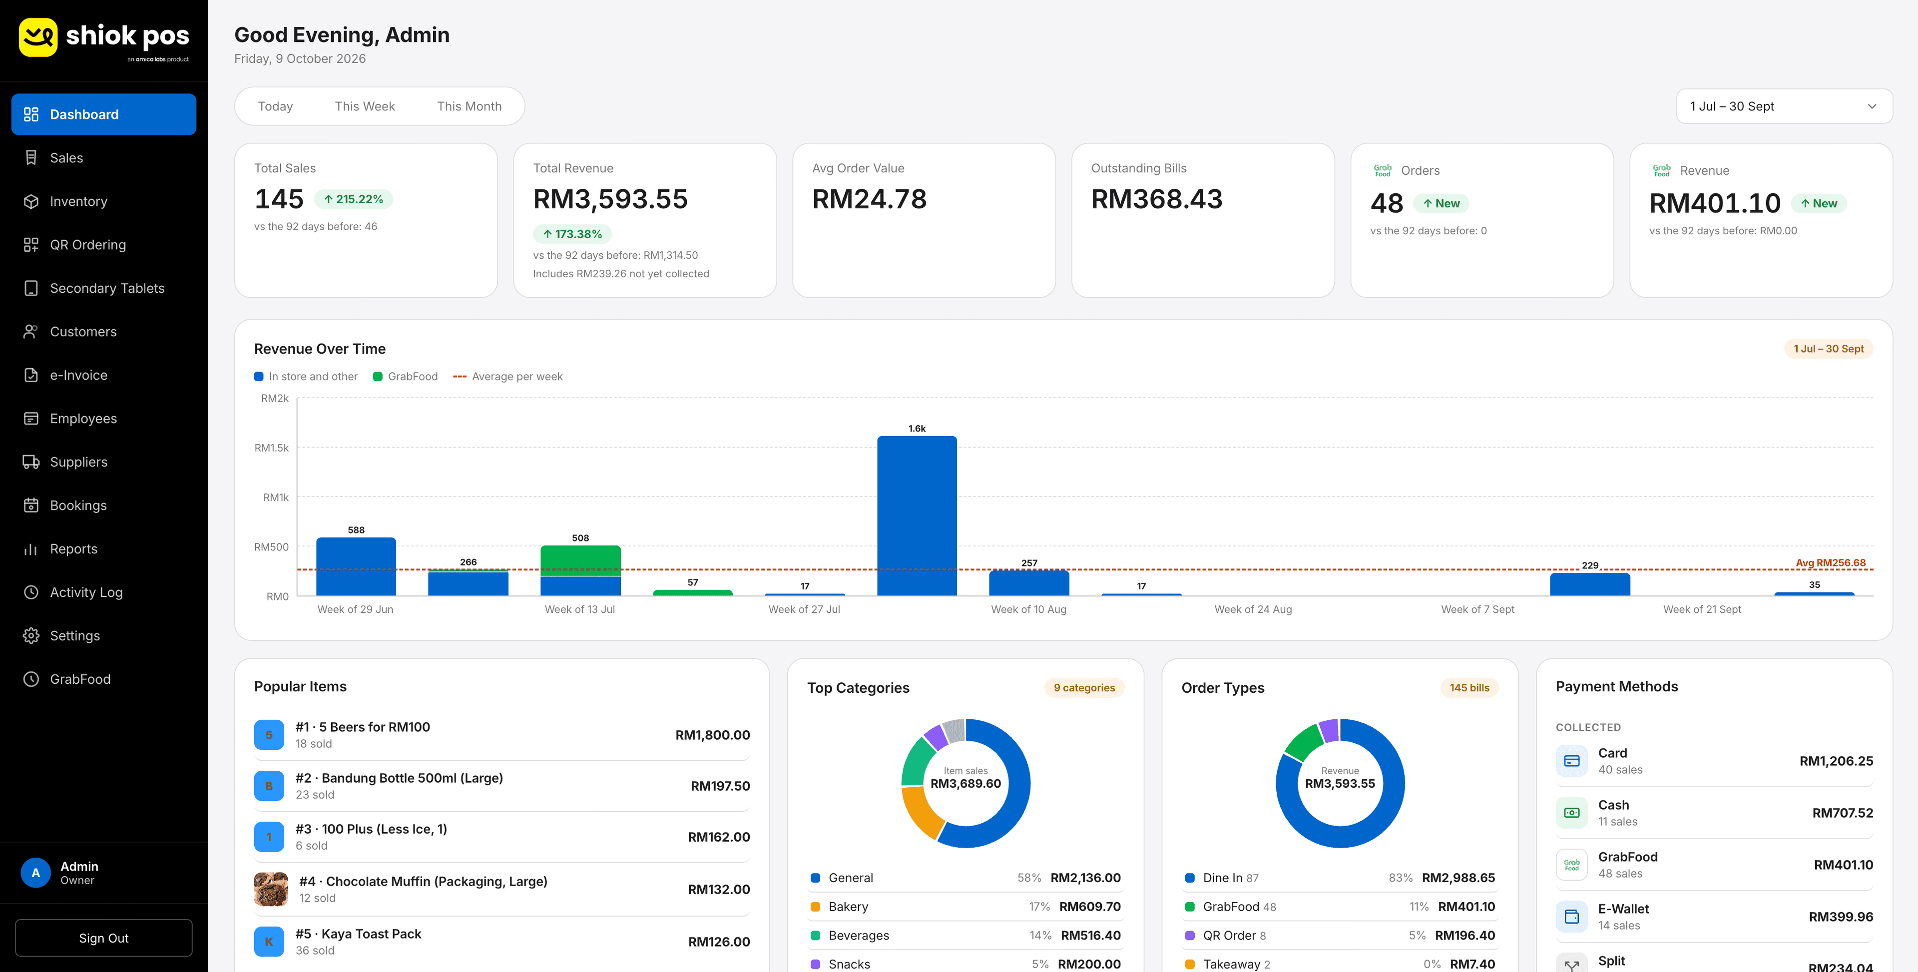The width and height of the screenshot is (1918, 972).
Task: Open the 1 Jul – 30 Sept date range dropdown
Action: (1784, 106)
